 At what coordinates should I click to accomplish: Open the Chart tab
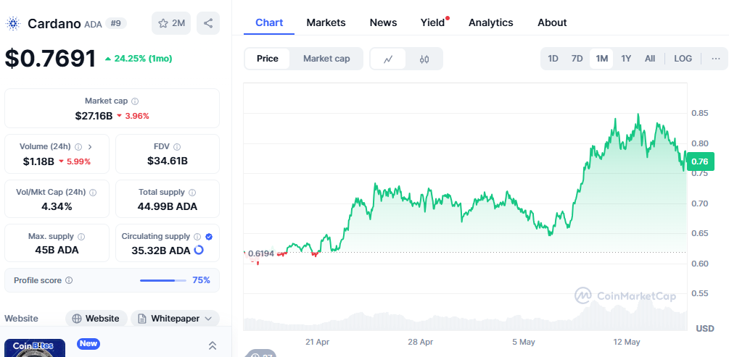point(269,22)
